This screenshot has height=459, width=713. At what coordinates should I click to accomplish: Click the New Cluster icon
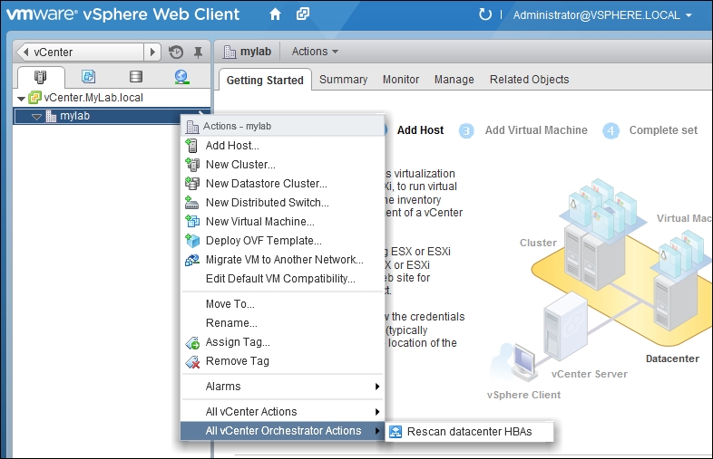[x=192, y=165]
